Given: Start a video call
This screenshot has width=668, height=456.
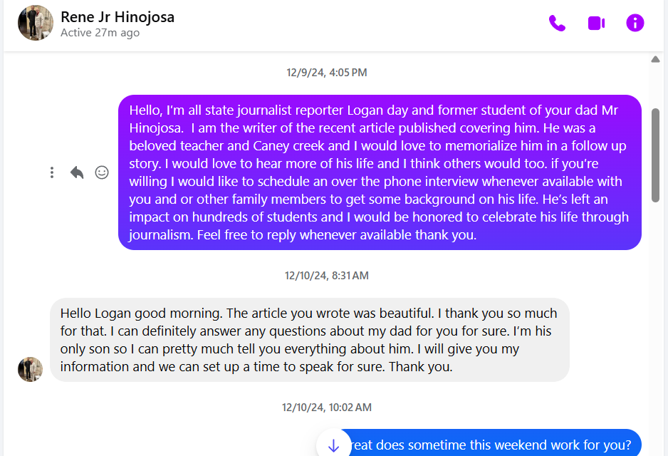Looking at the screenshot, I should point(596,24).
